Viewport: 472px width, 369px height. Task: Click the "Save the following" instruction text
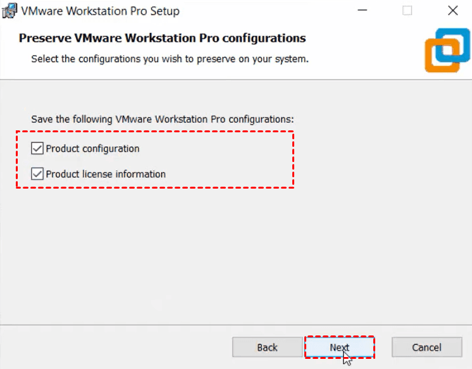click(163, 118)
